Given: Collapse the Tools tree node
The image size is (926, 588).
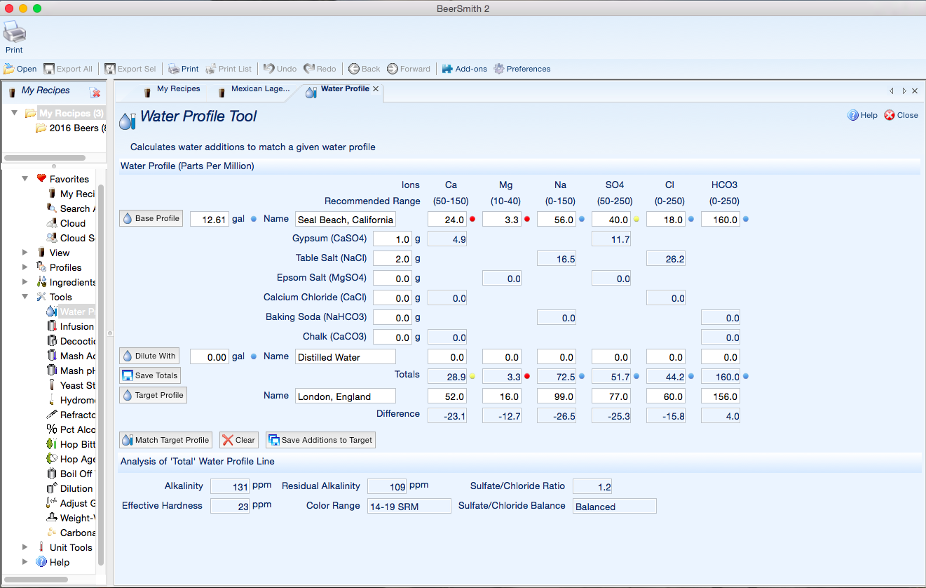Looking at the screenshot, I should point(25,297).
